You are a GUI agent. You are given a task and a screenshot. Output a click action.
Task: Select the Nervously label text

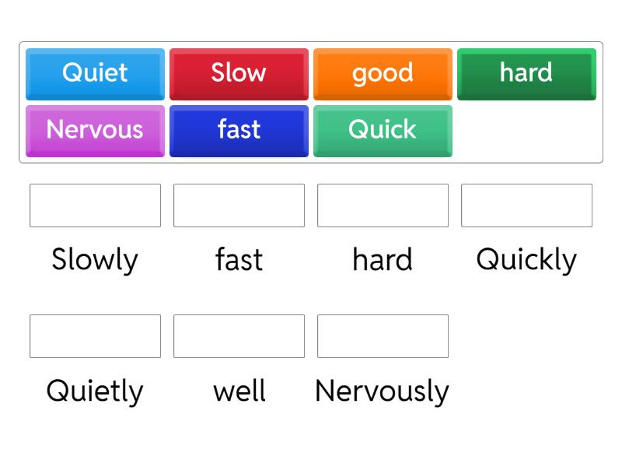(383, 390)
